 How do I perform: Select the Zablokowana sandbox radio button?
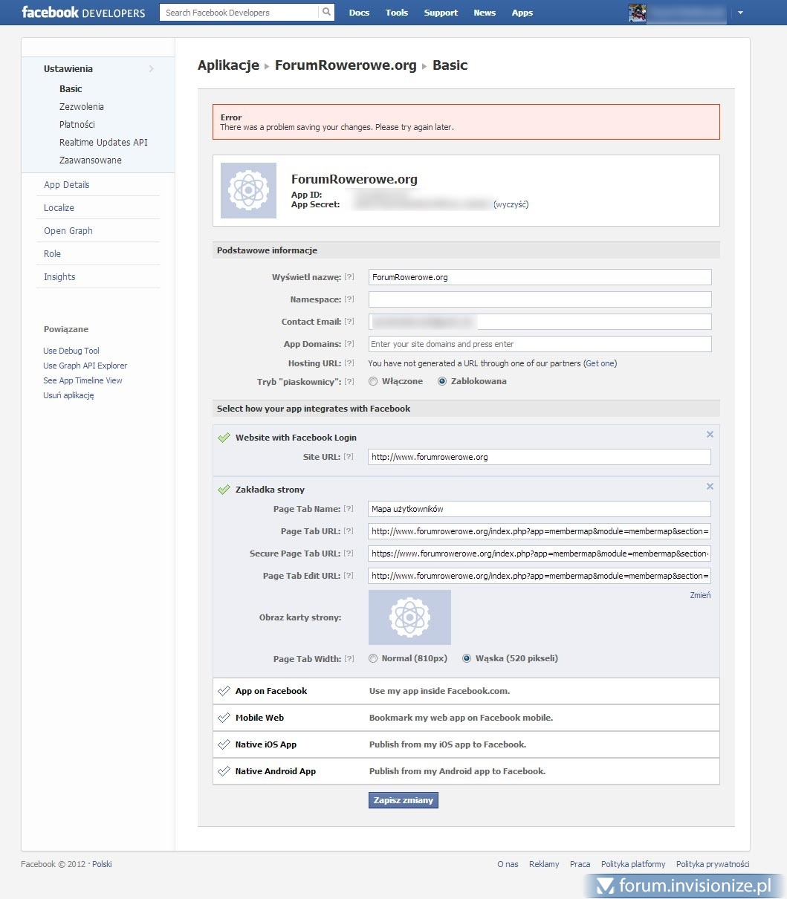coord(442,381)
